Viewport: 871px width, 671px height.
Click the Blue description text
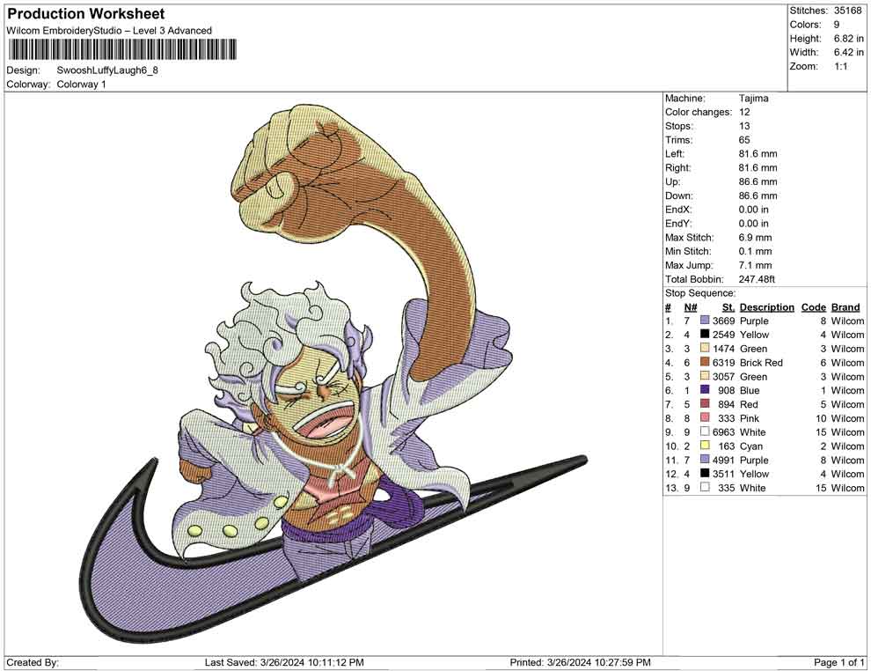coord(750,390)
